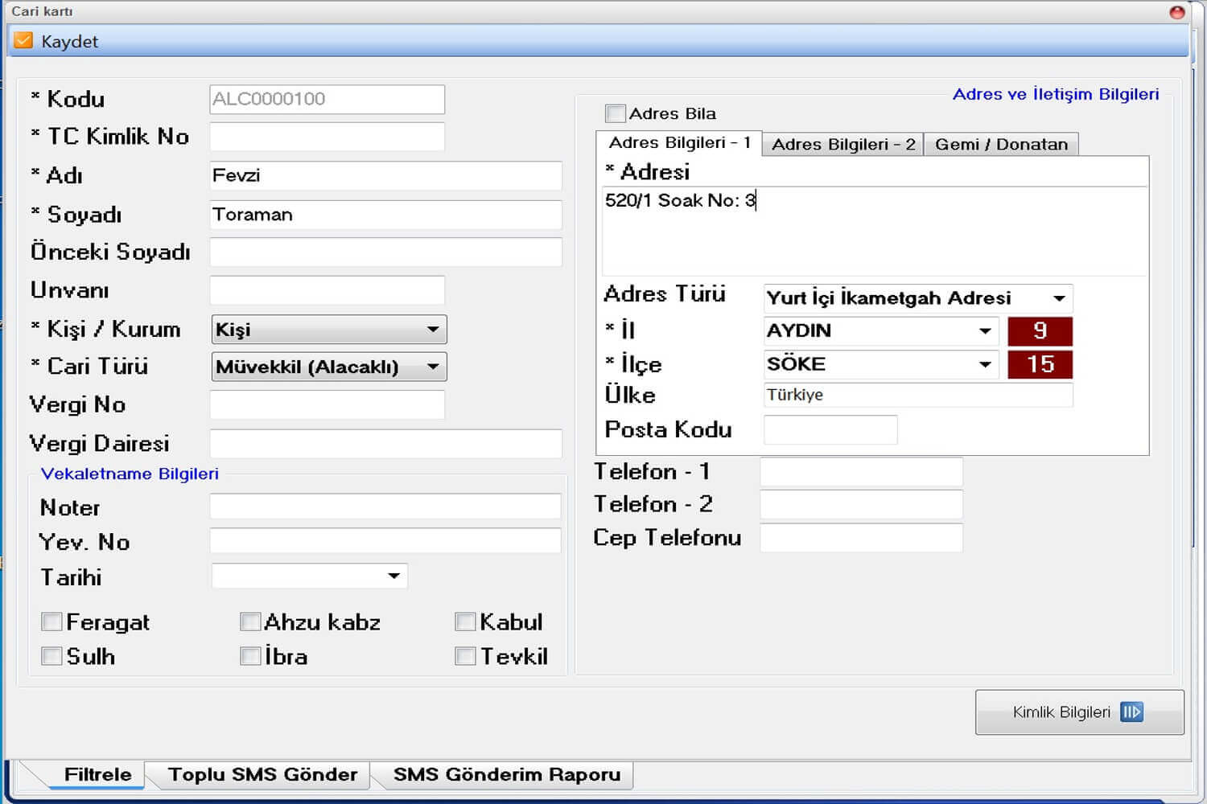Click the orange Kaydet save icon
This screenshot has height=804, width=1207.
pyautogui.click(x=23, y=41)
